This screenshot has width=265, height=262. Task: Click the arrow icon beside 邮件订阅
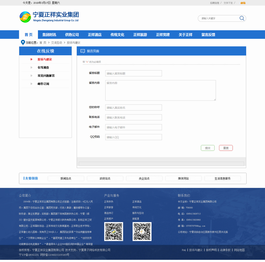click(x=31, y=84)
